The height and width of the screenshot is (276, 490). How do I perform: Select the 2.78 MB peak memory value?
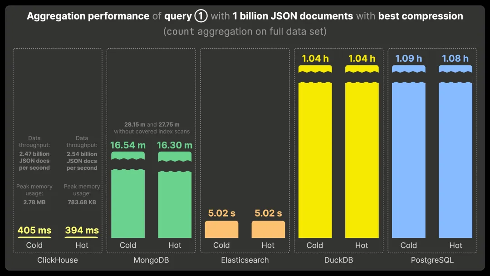pyautogui.click(x=34, y=202)
